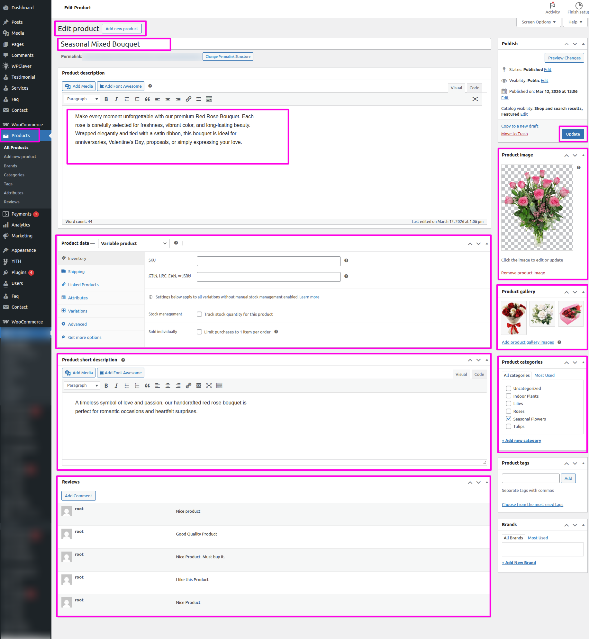The width and height of the screenshot is (589, 639).
Task: Click Blockquote icon in product description toolbar
Action: pos(147,99)
